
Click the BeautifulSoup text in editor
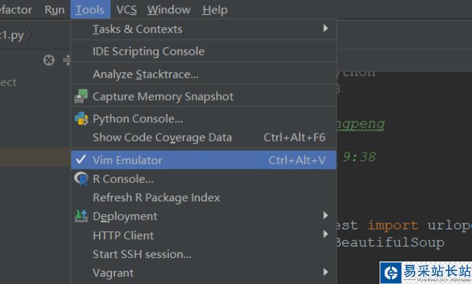click(x=389, y=242)
